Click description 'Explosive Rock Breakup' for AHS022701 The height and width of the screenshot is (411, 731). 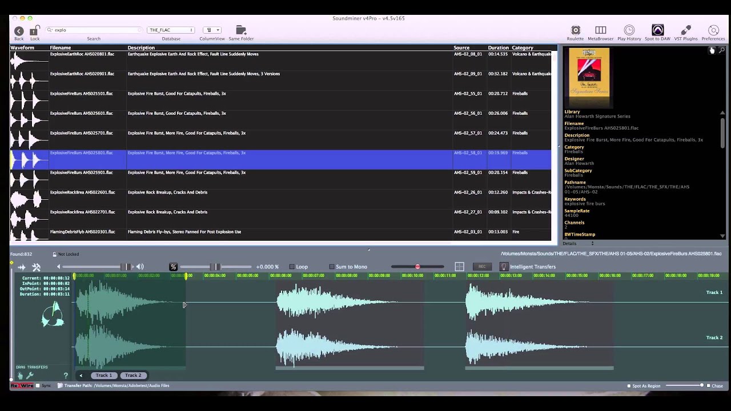tap(167, 212)
